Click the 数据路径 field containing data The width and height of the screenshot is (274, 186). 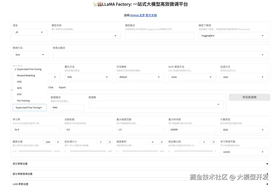pyautogui.click(x=67, y=107)
